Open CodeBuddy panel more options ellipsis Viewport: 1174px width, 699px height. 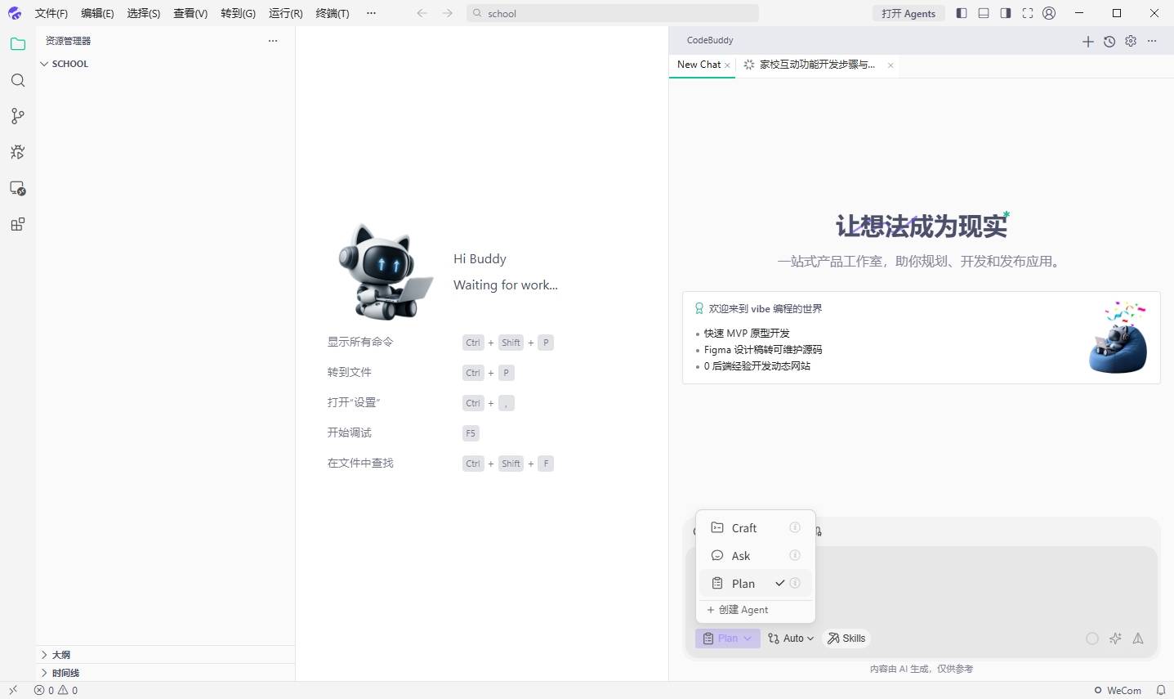point(1152,41)
